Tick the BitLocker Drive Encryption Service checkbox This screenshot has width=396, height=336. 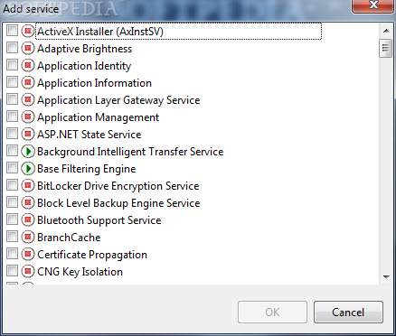click(x=12, y=184)
